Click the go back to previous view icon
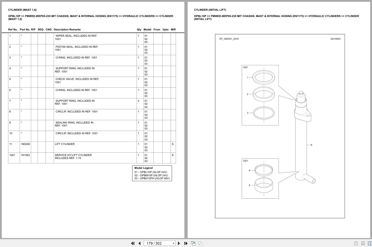Viewport: 372px width, 247px height. pyautogui.click(x=193, y=243)
